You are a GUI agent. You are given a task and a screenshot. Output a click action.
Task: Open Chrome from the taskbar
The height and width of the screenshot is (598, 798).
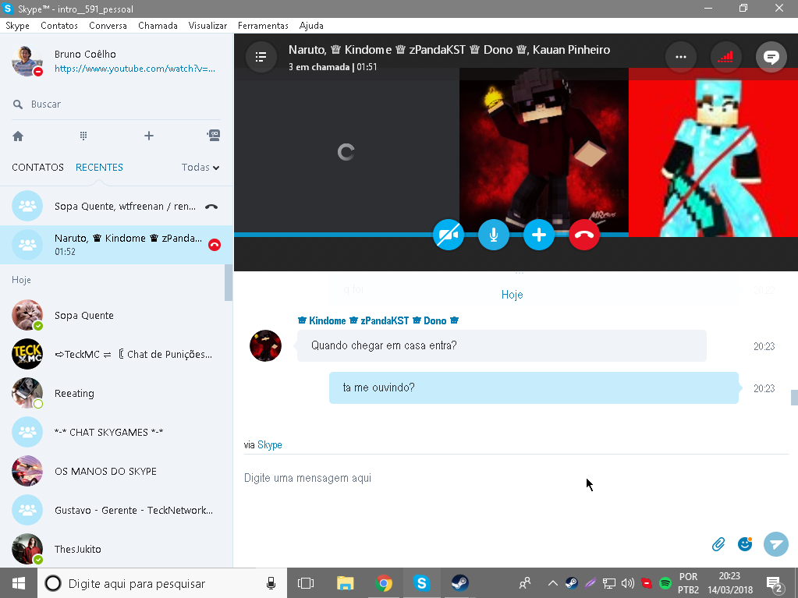pos(384,583)
